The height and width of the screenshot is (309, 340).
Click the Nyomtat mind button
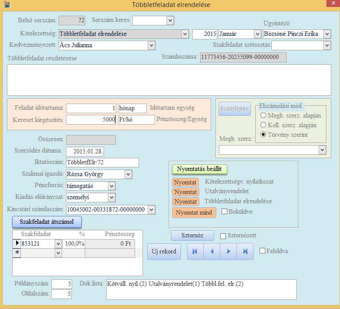[x=194, y=212]
